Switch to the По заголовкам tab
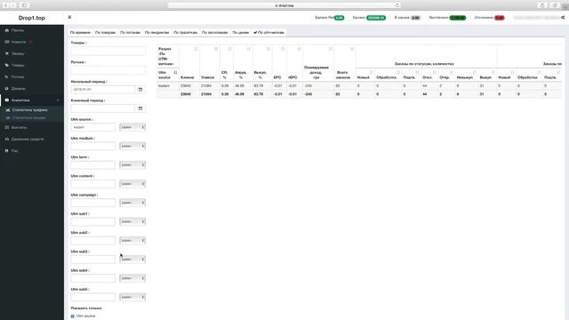Image resolution: width=569 pixels, height=320 pixels. [215, 33]
